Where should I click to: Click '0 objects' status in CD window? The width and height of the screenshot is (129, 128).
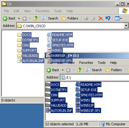pos(8,100)
